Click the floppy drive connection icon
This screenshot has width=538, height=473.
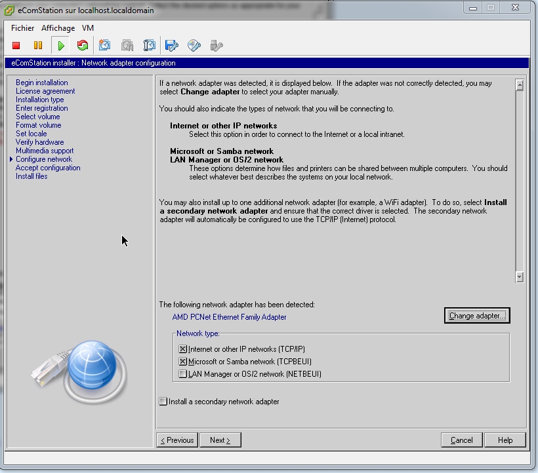172,45
